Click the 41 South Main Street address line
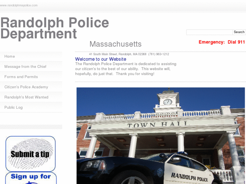246x184 pixels. tap(129, 54)
